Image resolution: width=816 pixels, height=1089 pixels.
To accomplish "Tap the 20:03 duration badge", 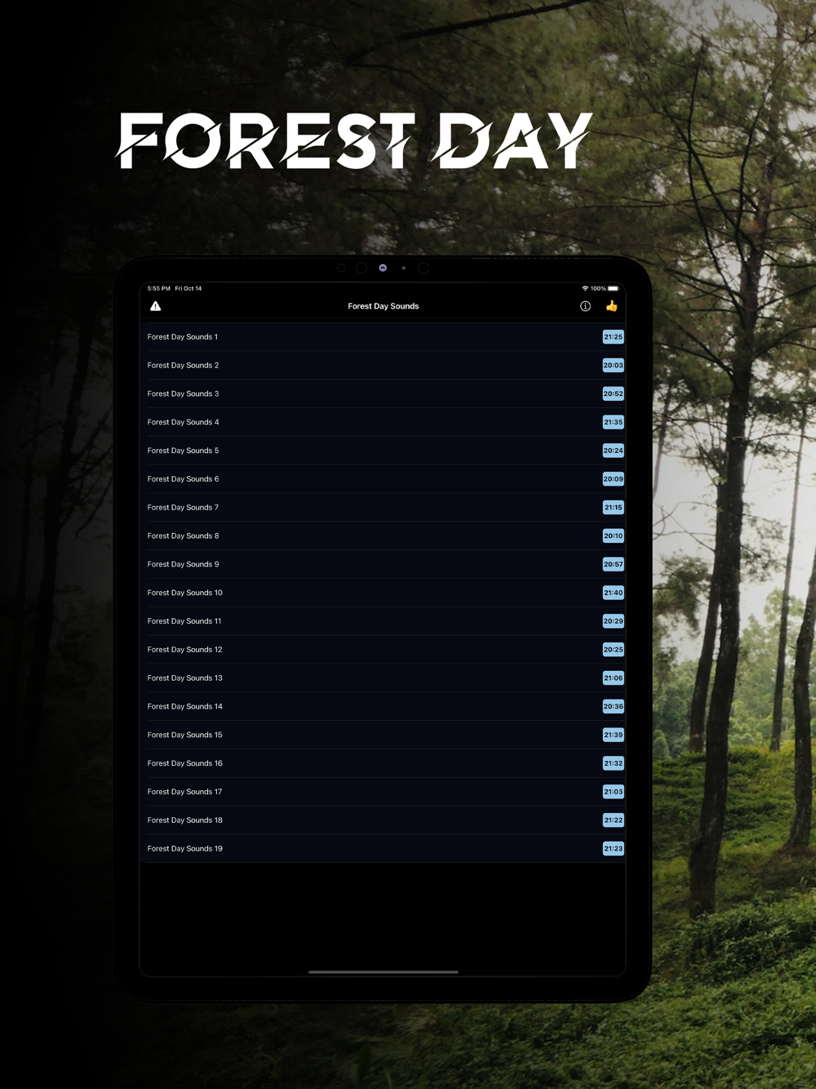I will click(x=613, y=366).
